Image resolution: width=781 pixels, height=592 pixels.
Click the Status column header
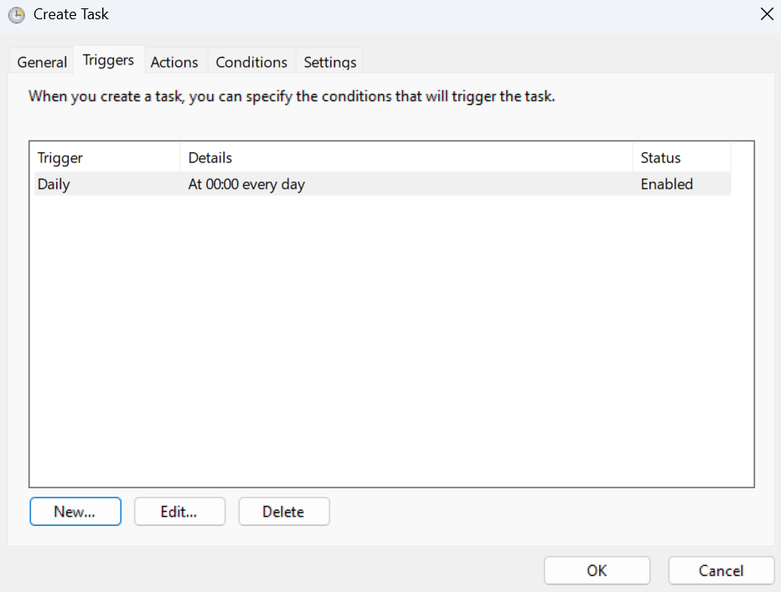[659, 157]
